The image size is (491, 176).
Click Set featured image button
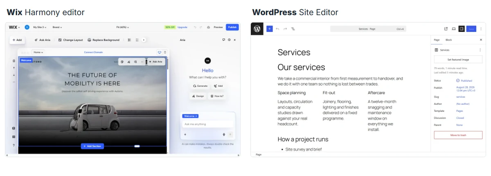tap(458, 59)
